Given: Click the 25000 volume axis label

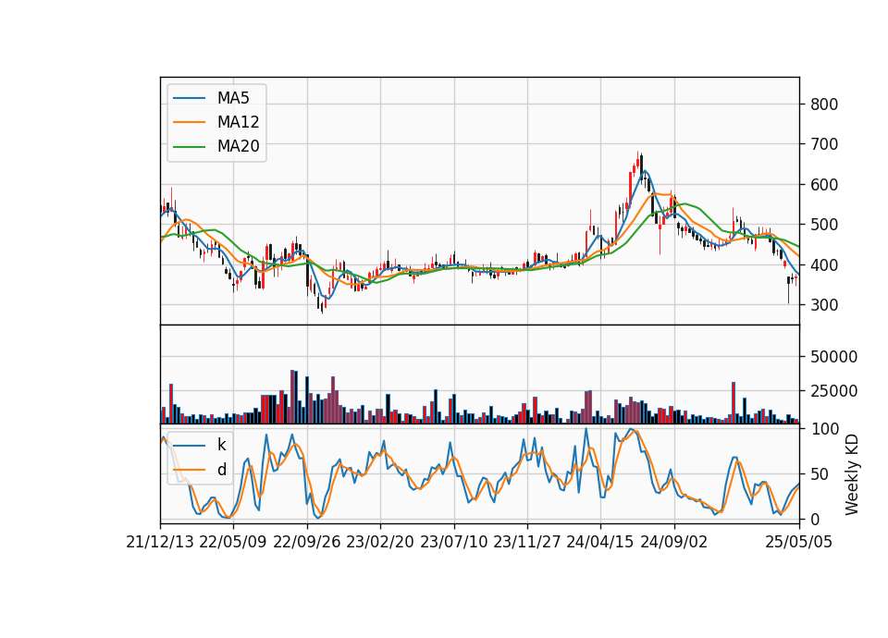Looking at the screenshot, I should (833, 391).
